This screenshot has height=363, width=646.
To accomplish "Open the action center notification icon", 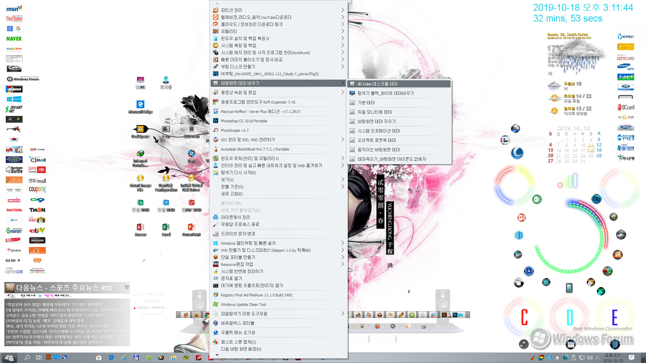I will pos(632,358).
